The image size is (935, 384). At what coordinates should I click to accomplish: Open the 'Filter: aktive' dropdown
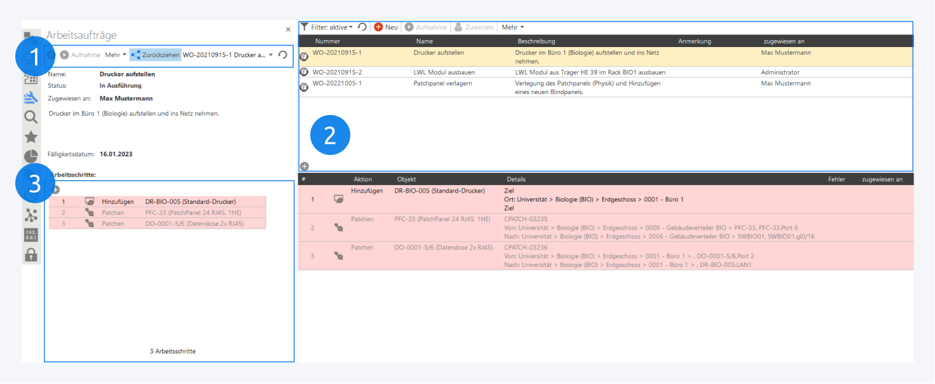click(327, 27)
